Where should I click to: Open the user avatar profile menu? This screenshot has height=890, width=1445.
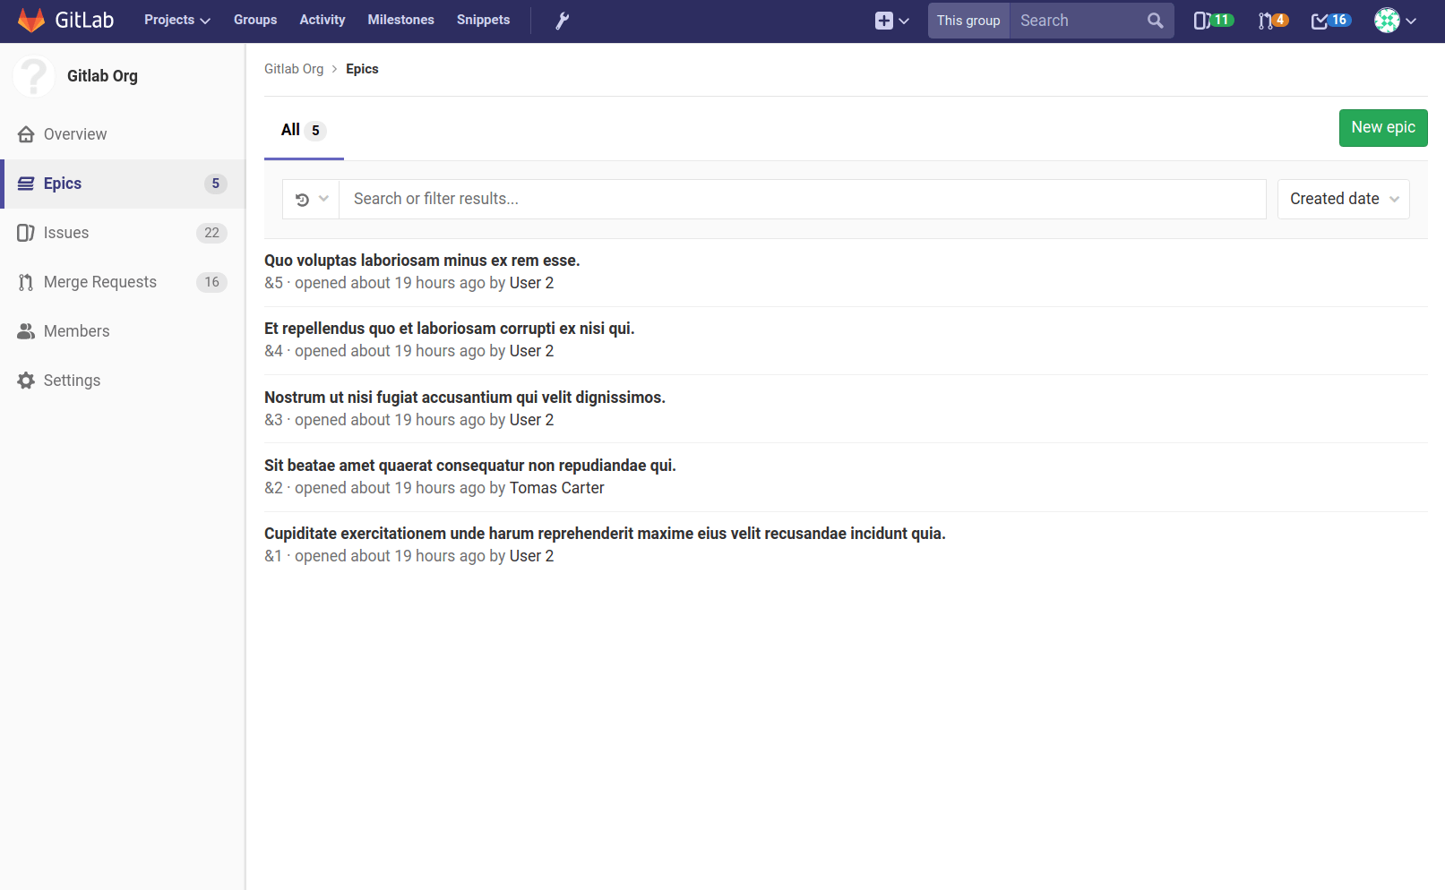(x=1395, y=21)
